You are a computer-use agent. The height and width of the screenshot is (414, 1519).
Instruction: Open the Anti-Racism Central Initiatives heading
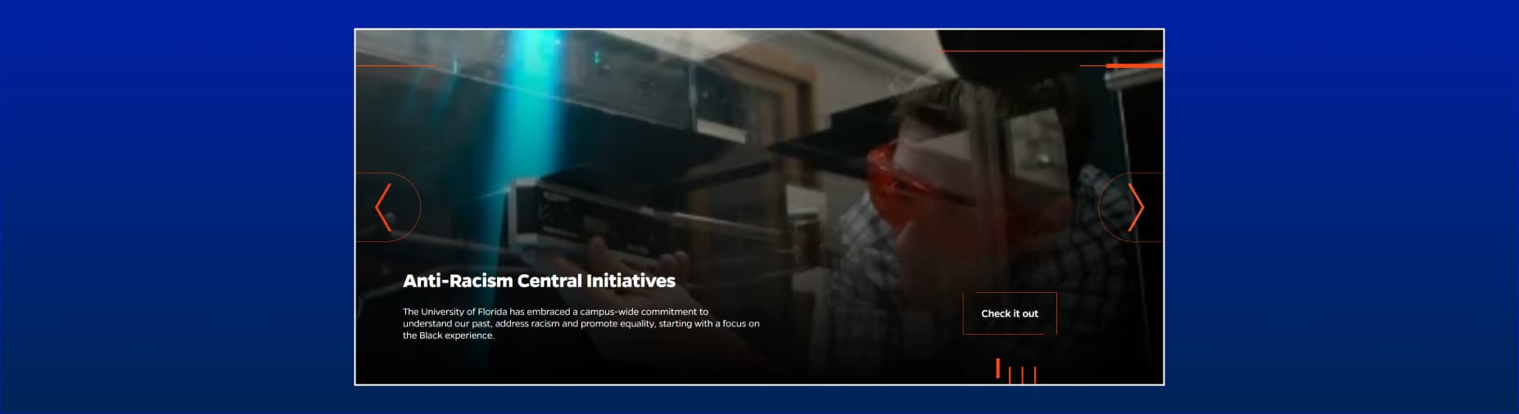click(x=539, y=281)
